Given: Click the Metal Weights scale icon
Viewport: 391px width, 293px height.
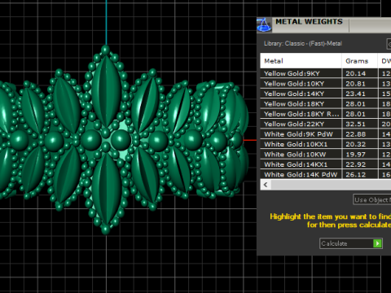Looking at the screenshot, I should pyautogui.click(x=264, y=25).
